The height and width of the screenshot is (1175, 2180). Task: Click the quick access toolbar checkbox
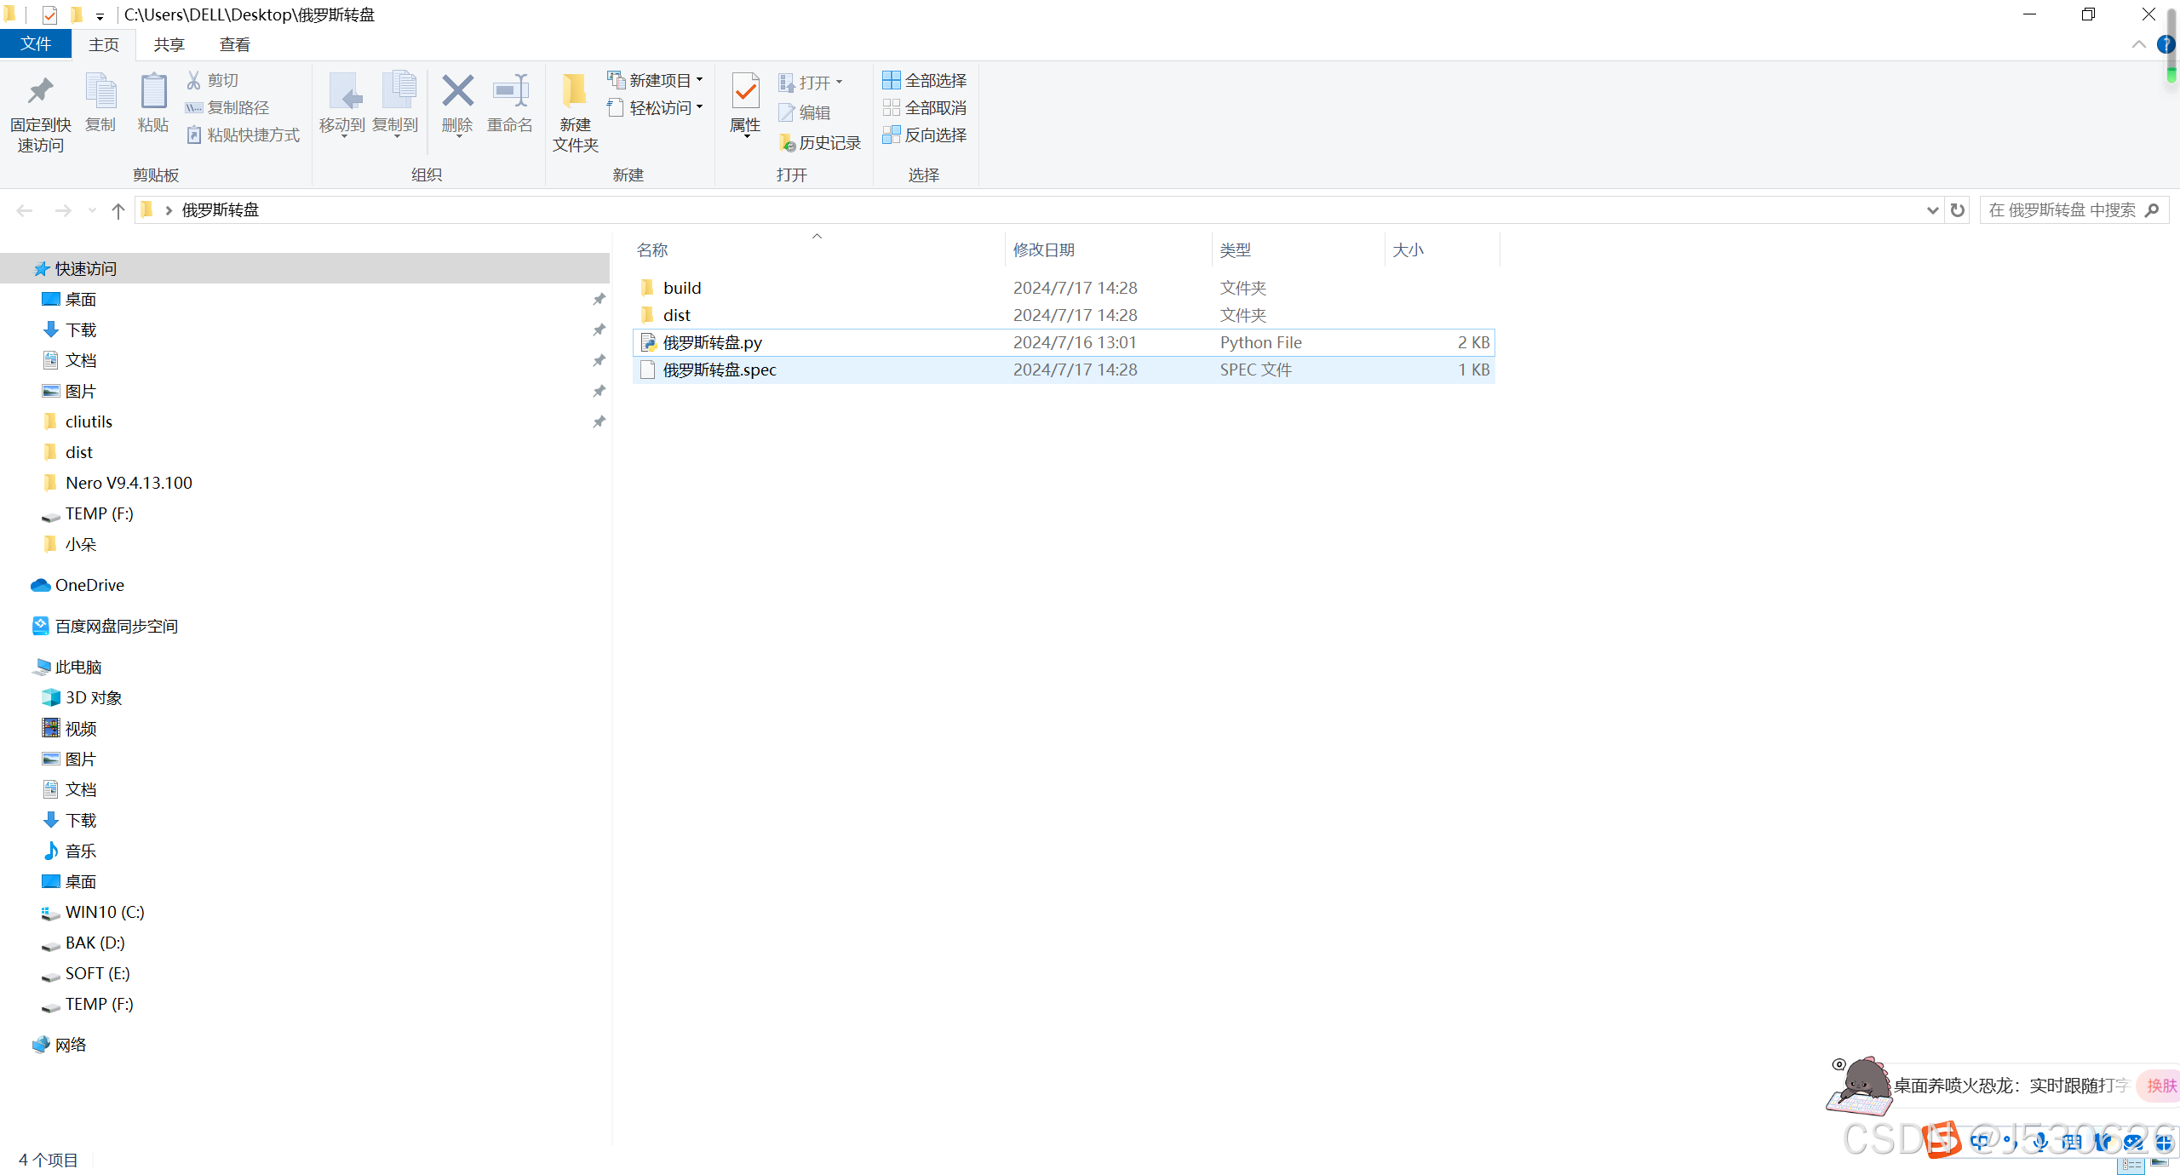[49, 14]
